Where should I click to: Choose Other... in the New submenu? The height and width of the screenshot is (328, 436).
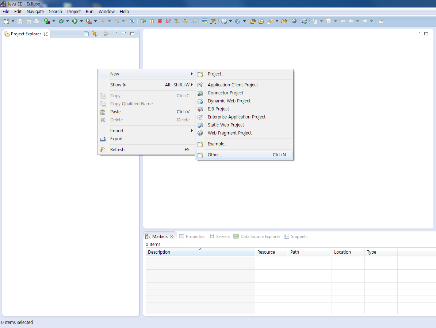(x=215, y=155)
